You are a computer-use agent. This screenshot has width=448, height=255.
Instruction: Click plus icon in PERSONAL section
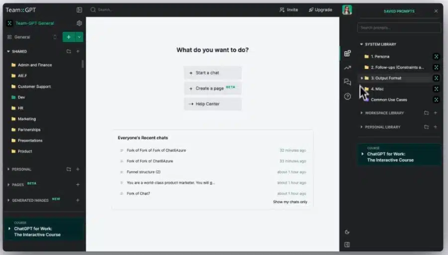(78, 169)
